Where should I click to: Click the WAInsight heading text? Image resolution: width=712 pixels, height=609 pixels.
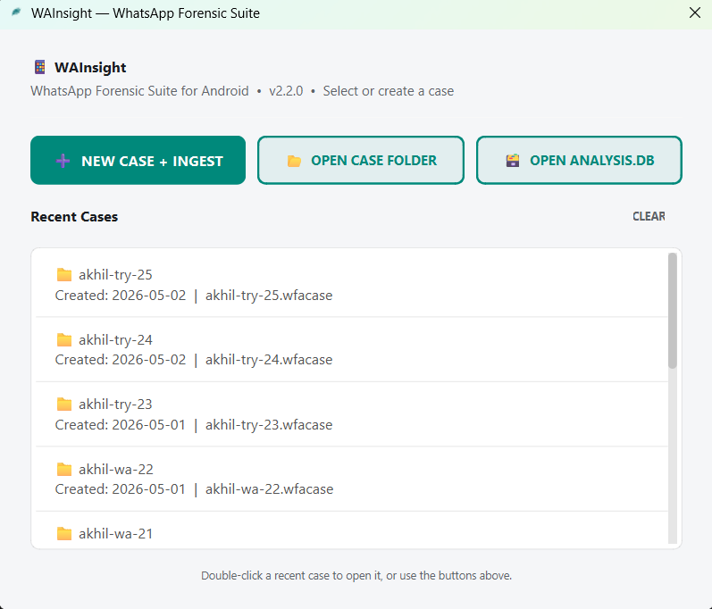(x=90, y=68)
